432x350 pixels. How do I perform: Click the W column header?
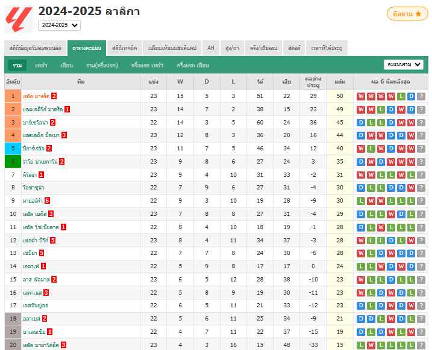click(180, 82)
